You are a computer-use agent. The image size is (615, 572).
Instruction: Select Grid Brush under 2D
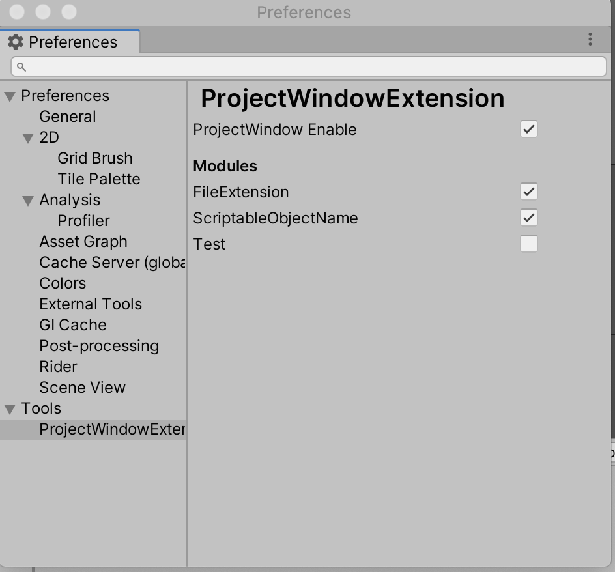[95, 158]
